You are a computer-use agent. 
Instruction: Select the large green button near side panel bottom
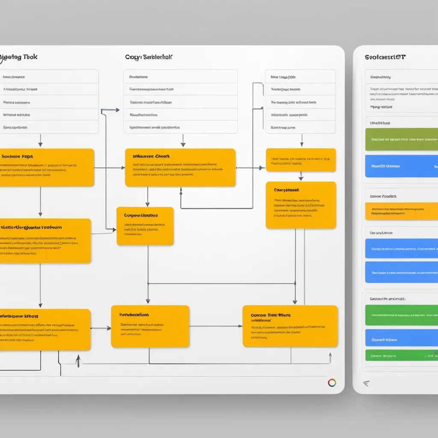(x=401, y=315)
